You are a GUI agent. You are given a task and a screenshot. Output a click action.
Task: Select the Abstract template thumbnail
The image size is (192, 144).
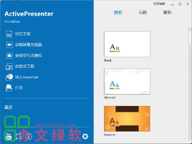point(127,81)
